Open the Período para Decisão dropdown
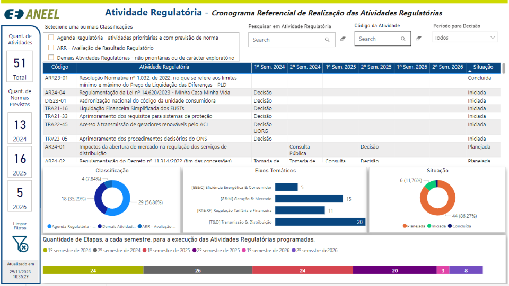The width and height of the screenshot is (509, 286). pyautogui.click(x=465, y=38)
